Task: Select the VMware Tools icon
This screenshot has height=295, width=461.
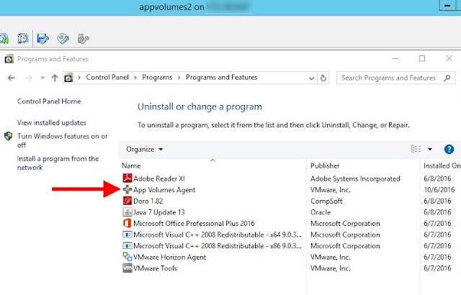Action: click(x=127, y=268)
